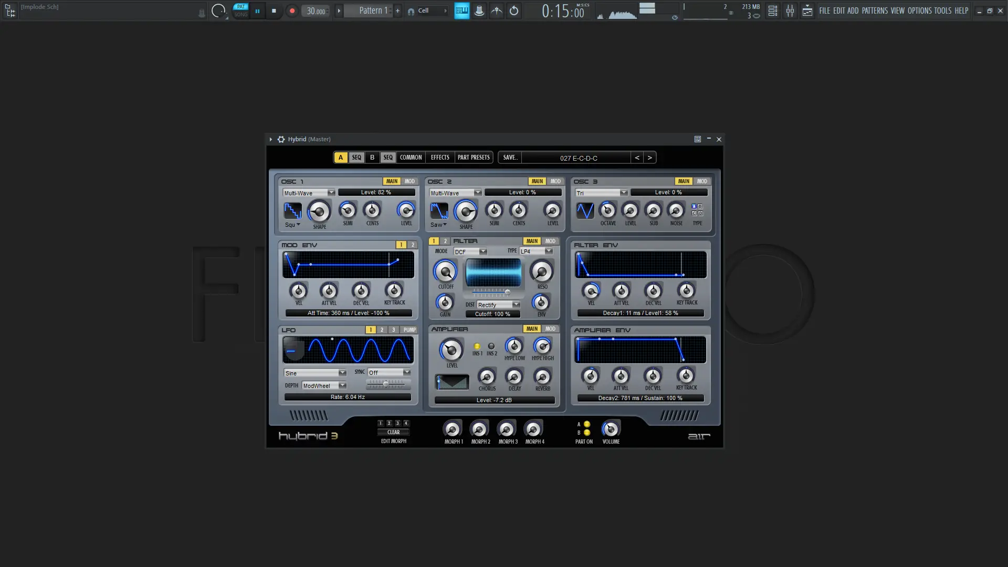1008x567 pixels.
Task: Adjust the filter display slider handle
Action: 507,292
